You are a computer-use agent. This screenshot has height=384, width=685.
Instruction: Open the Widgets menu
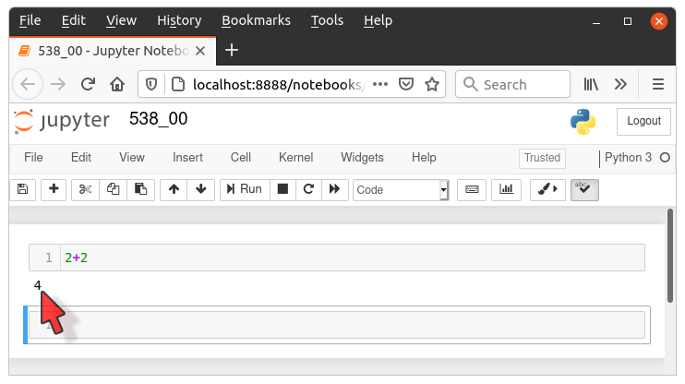pos(362,158)
